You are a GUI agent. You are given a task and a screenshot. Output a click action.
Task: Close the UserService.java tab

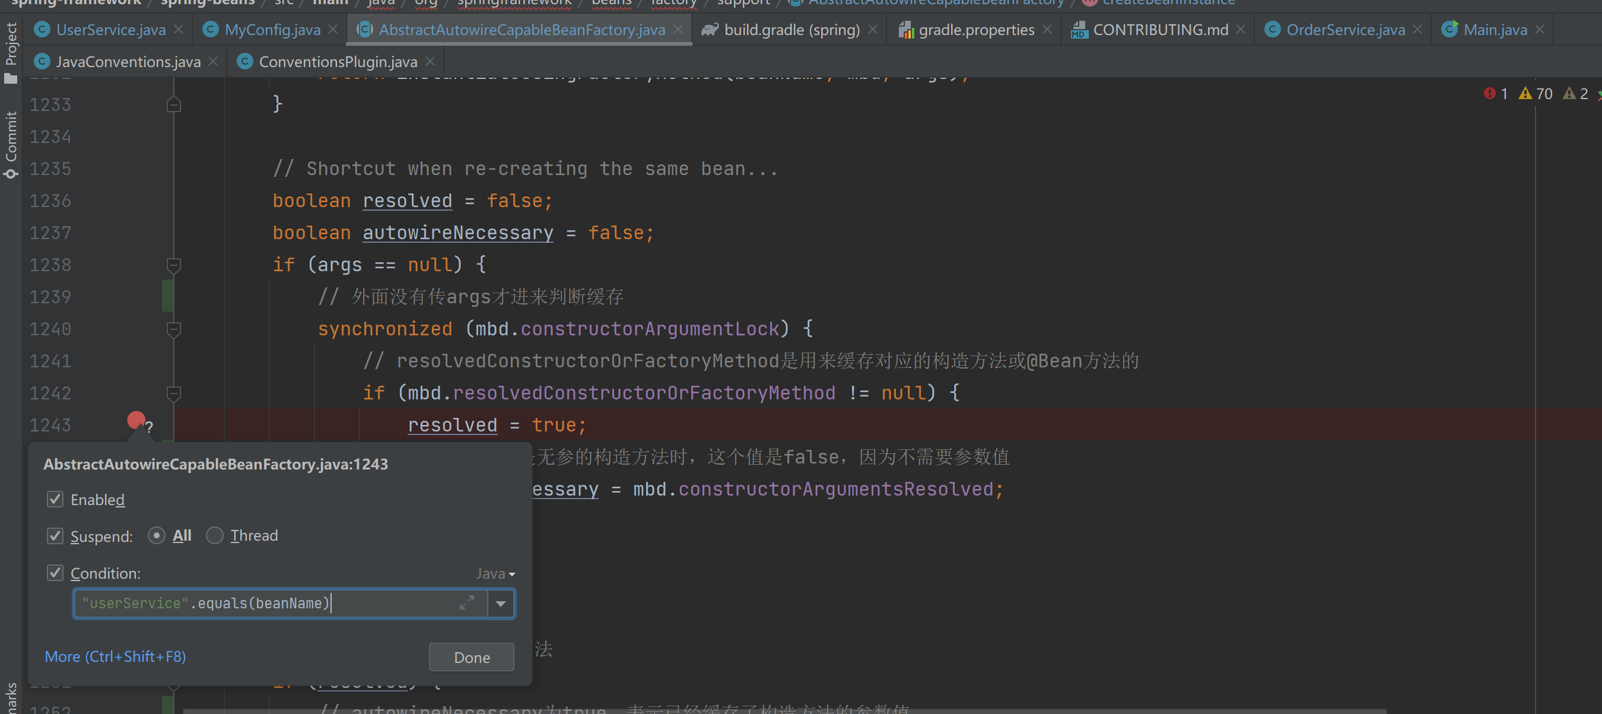point(179,29)
